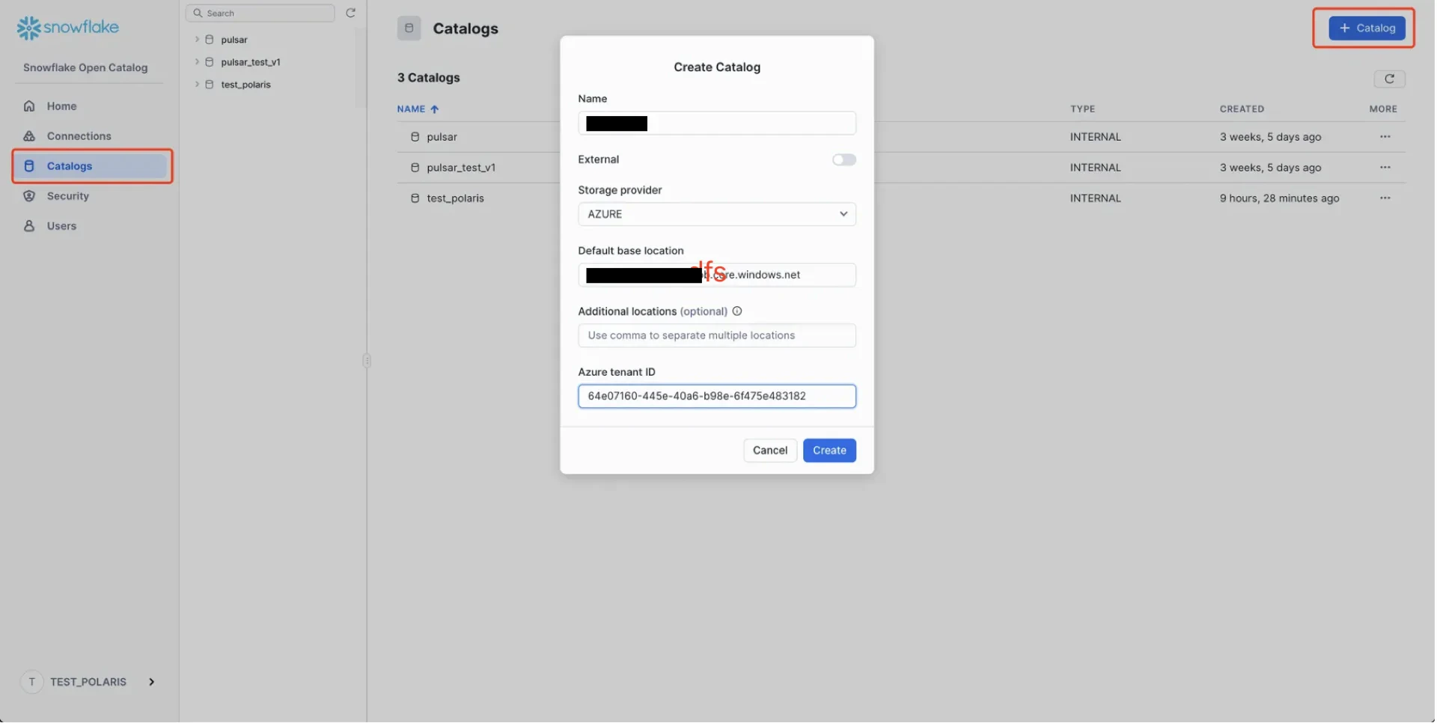Click the TEST_POLARIS account avatar
Screen dimensions: 1437x723
(31, 683)
